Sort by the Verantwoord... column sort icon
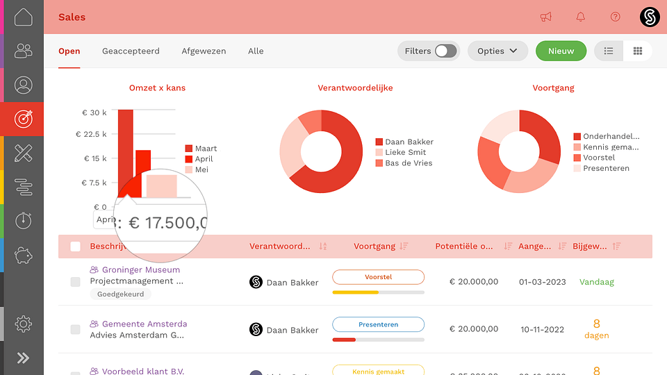This screenshot has width=667, height=375. 323,246
